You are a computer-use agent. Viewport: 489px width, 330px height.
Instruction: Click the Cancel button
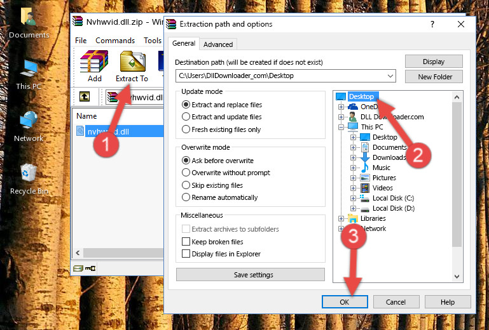coord(396,302)
